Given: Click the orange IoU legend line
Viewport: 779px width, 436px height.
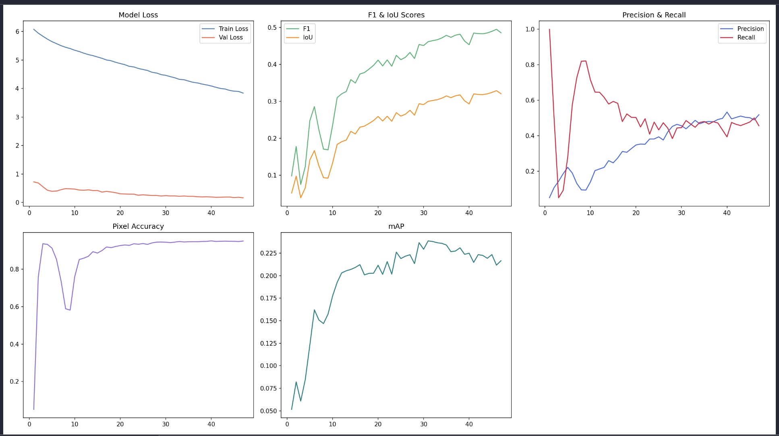Looking at the screenshot, I should (x=292, y=37).
